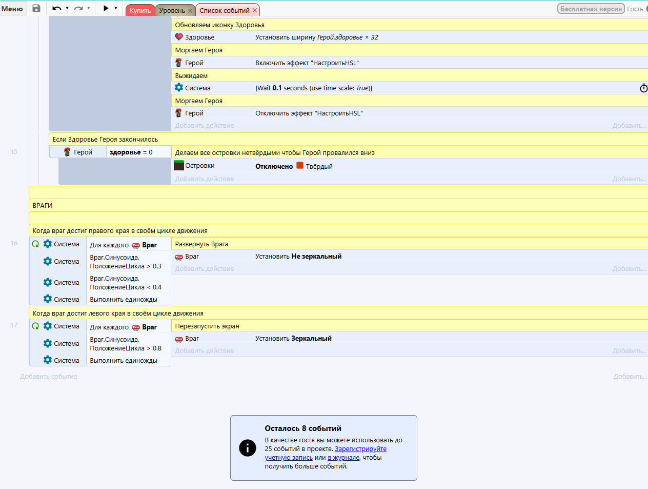648x489 pixels.
Task: Open the Redo history dropdown arrow
Action: point(89,8)
